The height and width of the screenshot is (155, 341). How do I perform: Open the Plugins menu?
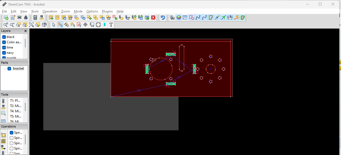click(107, 11)
